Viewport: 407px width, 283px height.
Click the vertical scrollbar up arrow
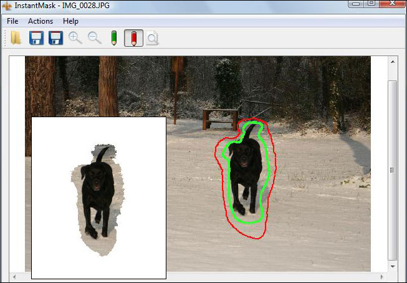[392, 62]
